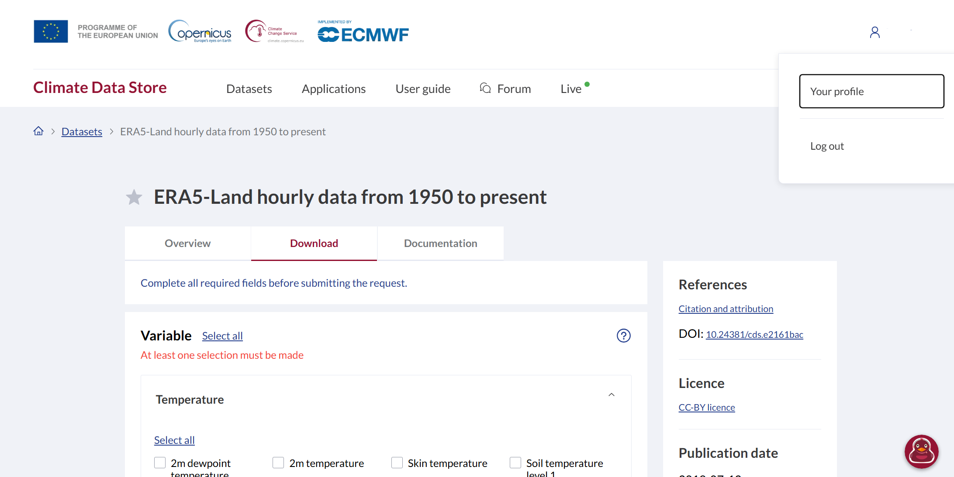Click the Copernicus logo
954x477 pixels.
click(x=200, y=31)
